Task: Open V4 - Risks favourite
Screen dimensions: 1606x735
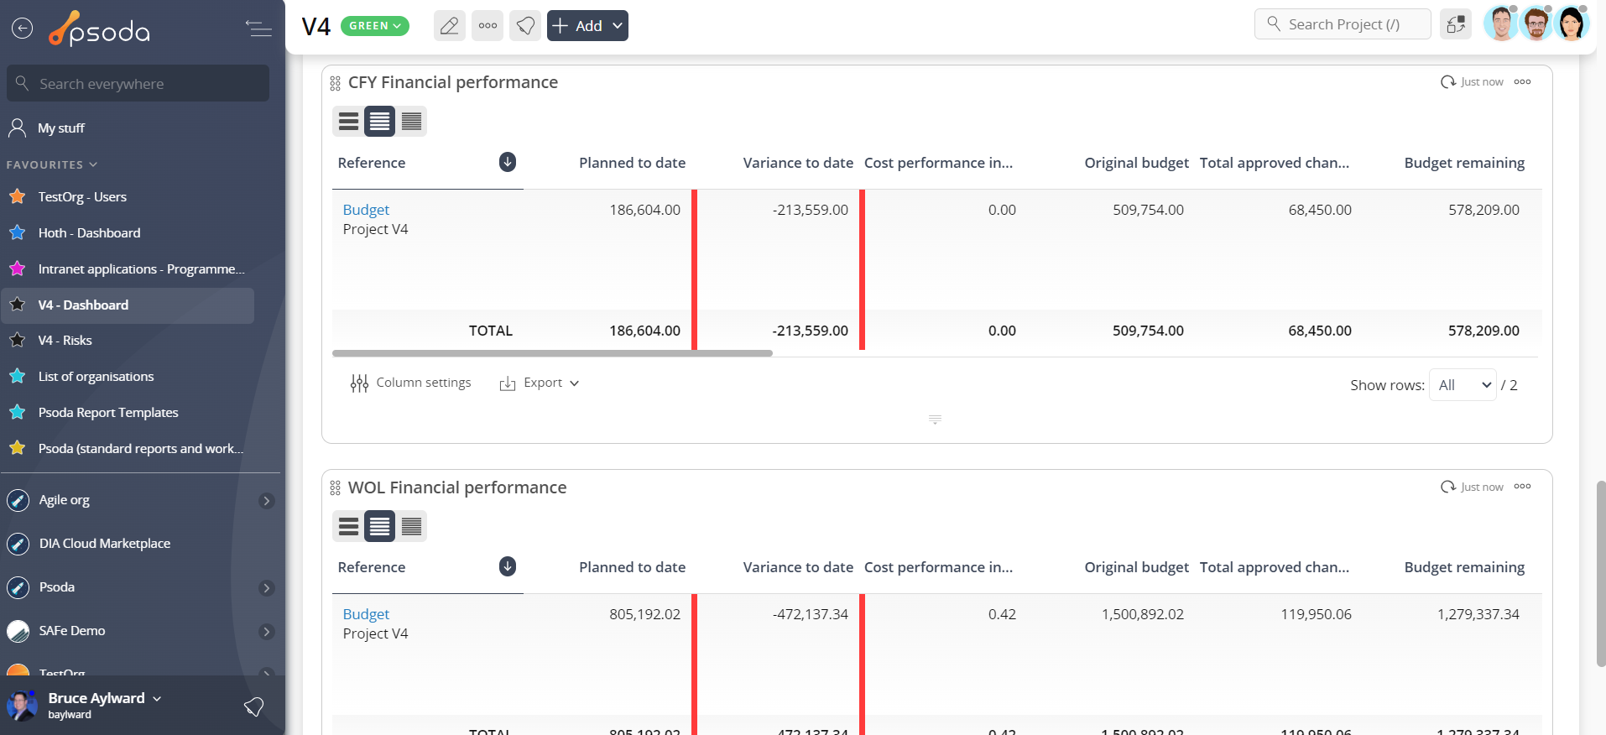Action: pyautogui.click(x=65, y=341)
